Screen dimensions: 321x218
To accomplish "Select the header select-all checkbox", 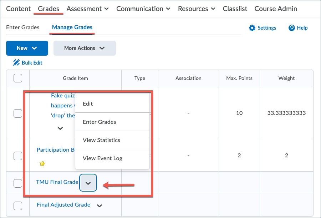I will click(x=18, y=78).
